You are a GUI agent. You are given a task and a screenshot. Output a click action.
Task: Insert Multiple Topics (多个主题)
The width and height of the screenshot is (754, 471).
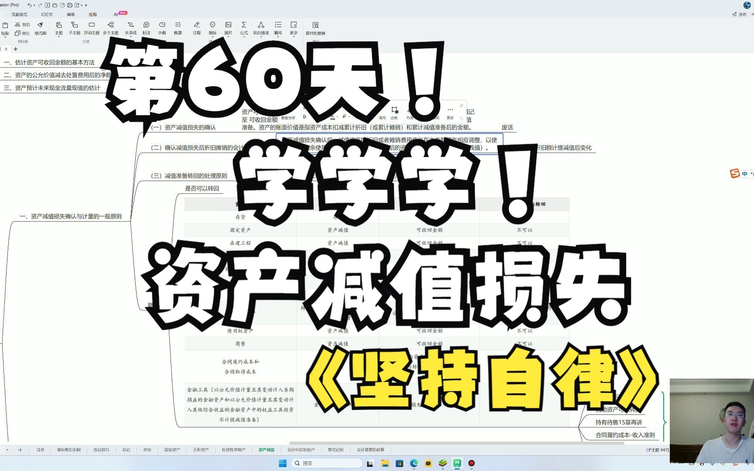111,28
